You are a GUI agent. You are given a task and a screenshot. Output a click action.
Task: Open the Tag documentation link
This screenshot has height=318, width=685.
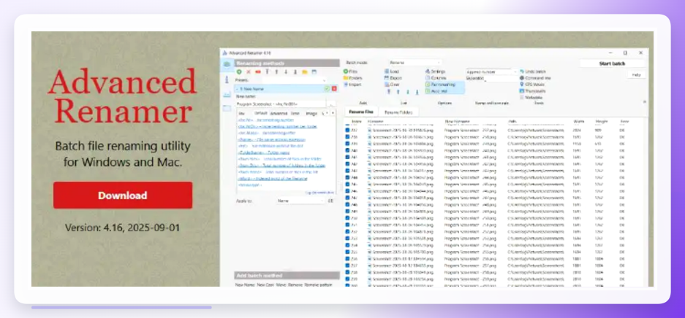[319, 192]
